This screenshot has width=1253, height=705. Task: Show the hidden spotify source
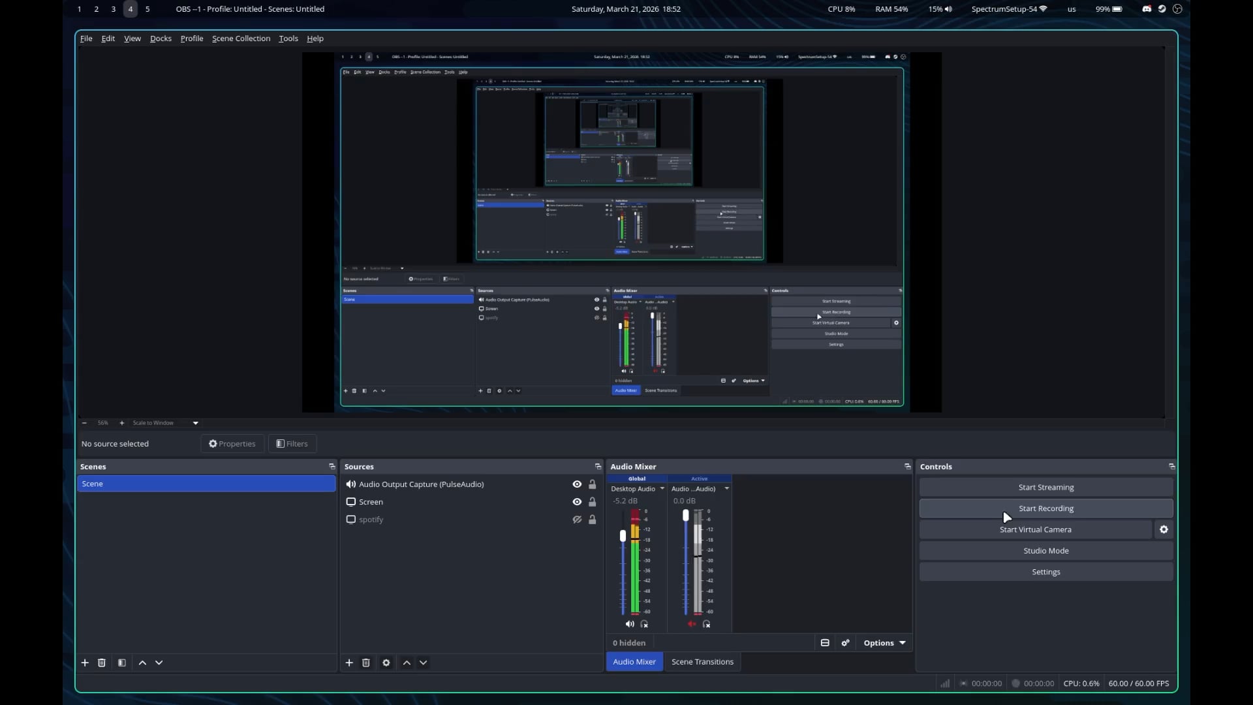(577, 520)
